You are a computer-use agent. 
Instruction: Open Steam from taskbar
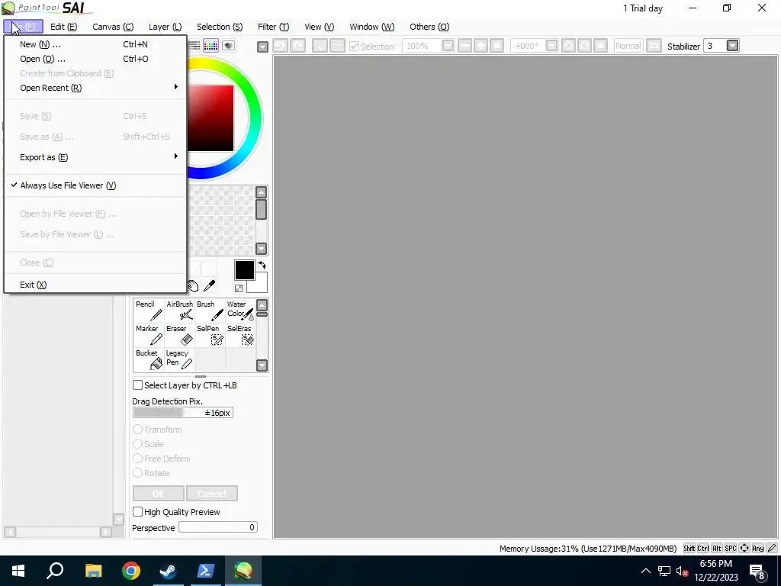(x=169, y=571)
